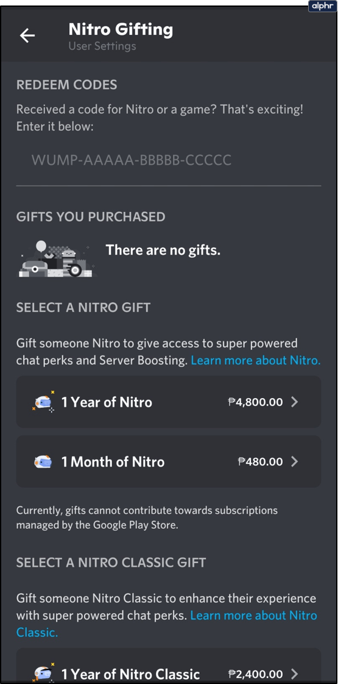Open the Learn more about Nitro Classic link
Viewport: 338px width, 684px height.
point(167,624)
